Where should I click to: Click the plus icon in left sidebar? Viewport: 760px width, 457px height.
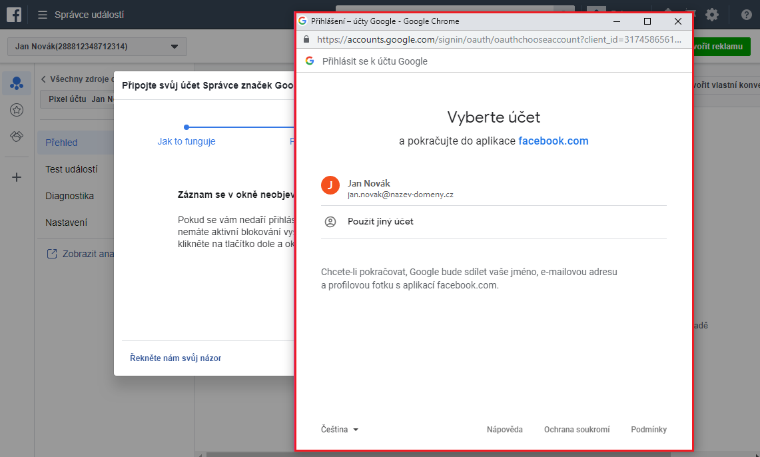point(17,177)
